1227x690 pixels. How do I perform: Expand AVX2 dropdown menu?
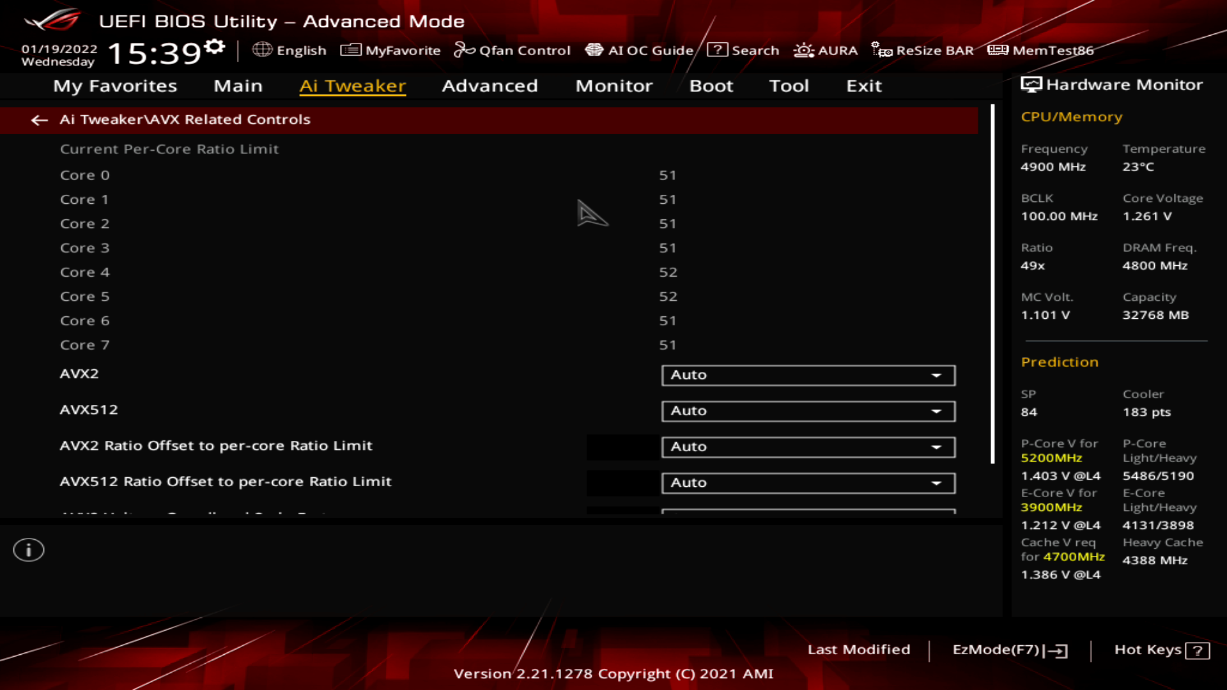tap(937, 375)
